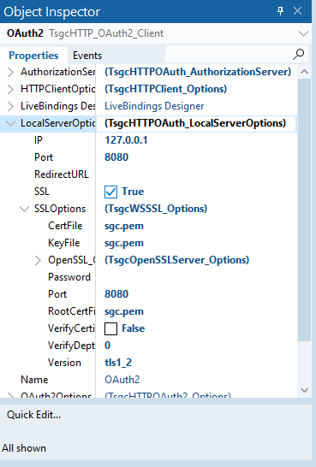Toggle the VerifyCertificate False checkbox
The width and height of the screenshot is (316, 467).
point(110,328)
